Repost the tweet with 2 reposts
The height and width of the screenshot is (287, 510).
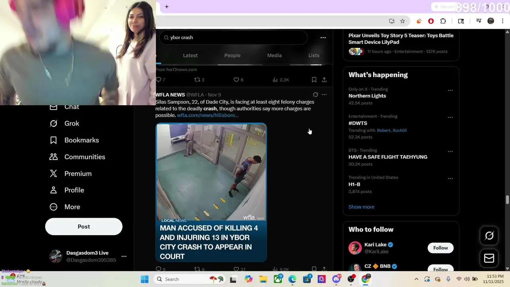click(199, 80)
